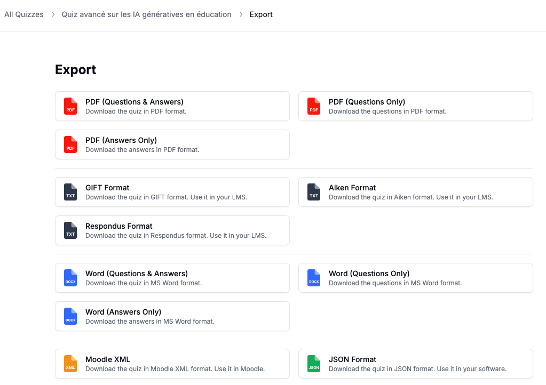Click the red PDF icon for Questions & Answers

[70, 106]
